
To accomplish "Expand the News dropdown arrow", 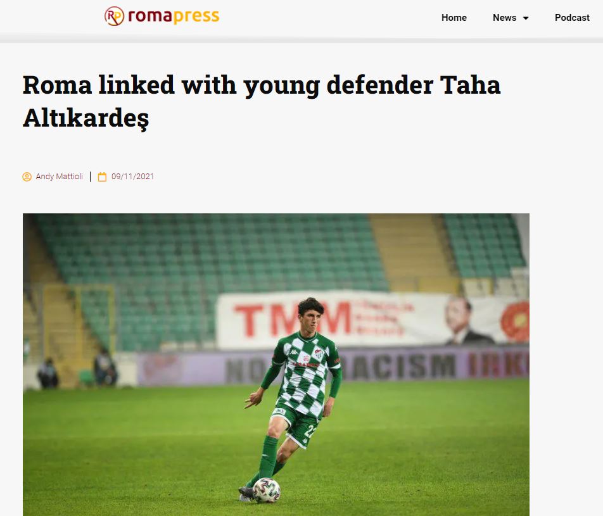I will pos(526,18).
